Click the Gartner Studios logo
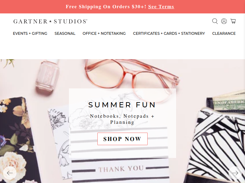The width and height of the screenshot is (245, 183). [x=50, y=21]
